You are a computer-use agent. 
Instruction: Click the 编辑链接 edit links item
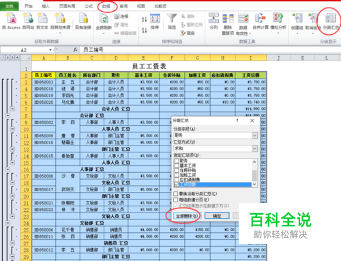pyautogui.click(x=125, y=33)
